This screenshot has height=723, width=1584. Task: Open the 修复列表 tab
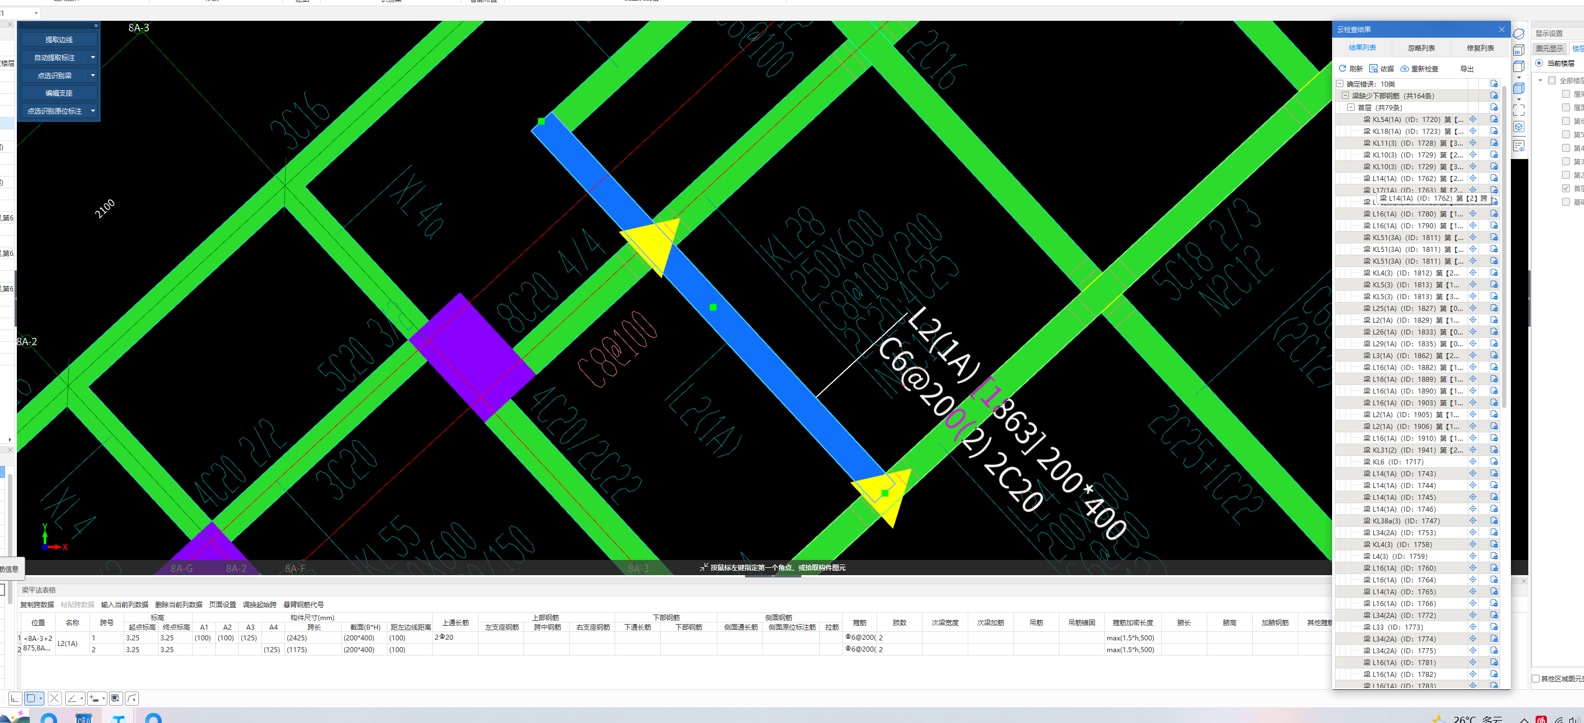[x=1479, y=48]
